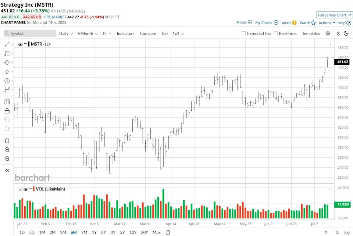Delete drawings with the trash icon
Image resolution: width=353 pixels, height=236 pixels.
7,141
